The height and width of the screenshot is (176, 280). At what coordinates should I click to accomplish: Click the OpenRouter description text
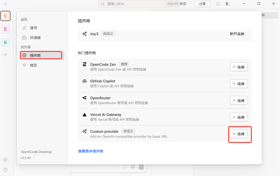click(x=119, y=103)
